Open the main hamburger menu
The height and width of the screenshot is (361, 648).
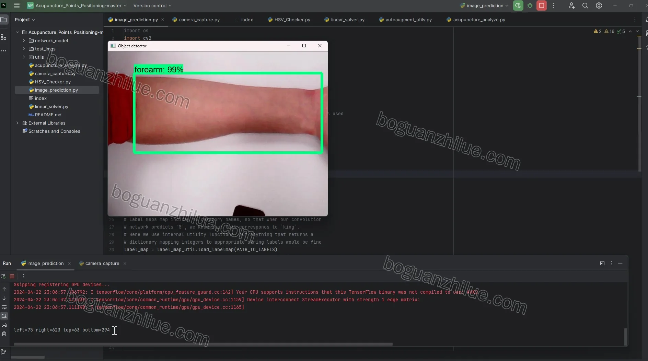coord(16,5)
